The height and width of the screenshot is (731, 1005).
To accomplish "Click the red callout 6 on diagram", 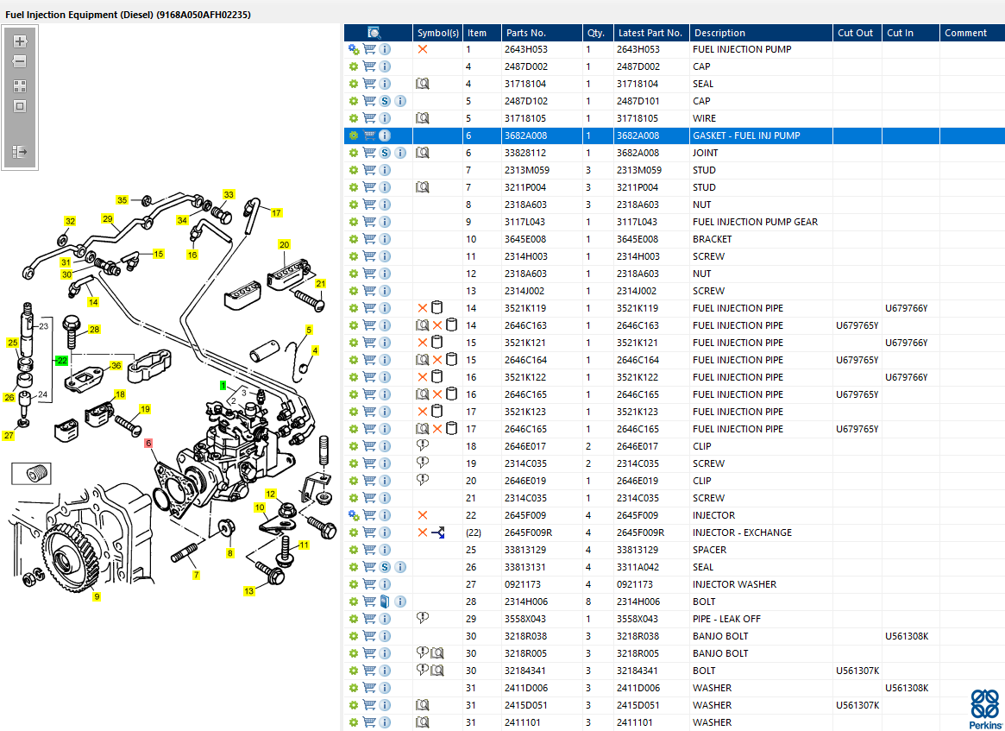I will pos(148,443).
